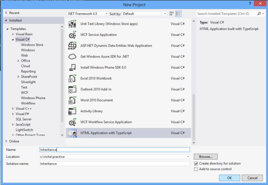The image size is (268, 185).
Task: Collapse the Installed section
Action: click(6, 21)
